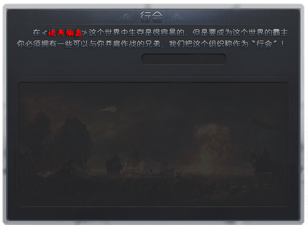
Task: Click the smaller siege tower in the distance
Action: click(164, 166)
